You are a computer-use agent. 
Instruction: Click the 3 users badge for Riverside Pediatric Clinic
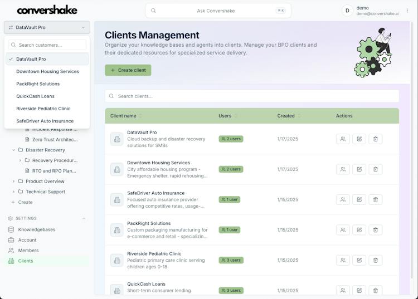[231, 261]
